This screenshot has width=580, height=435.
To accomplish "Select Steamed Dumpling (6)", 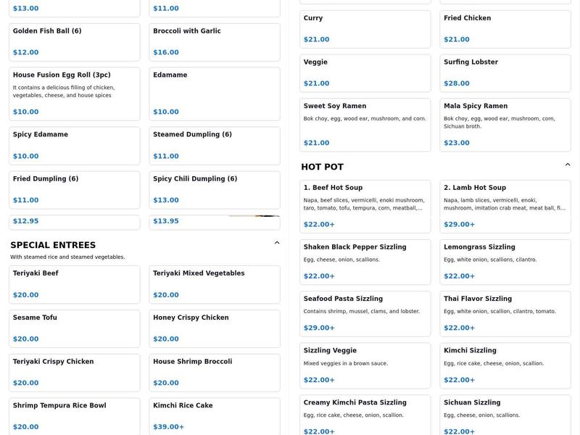I will 214,145.
